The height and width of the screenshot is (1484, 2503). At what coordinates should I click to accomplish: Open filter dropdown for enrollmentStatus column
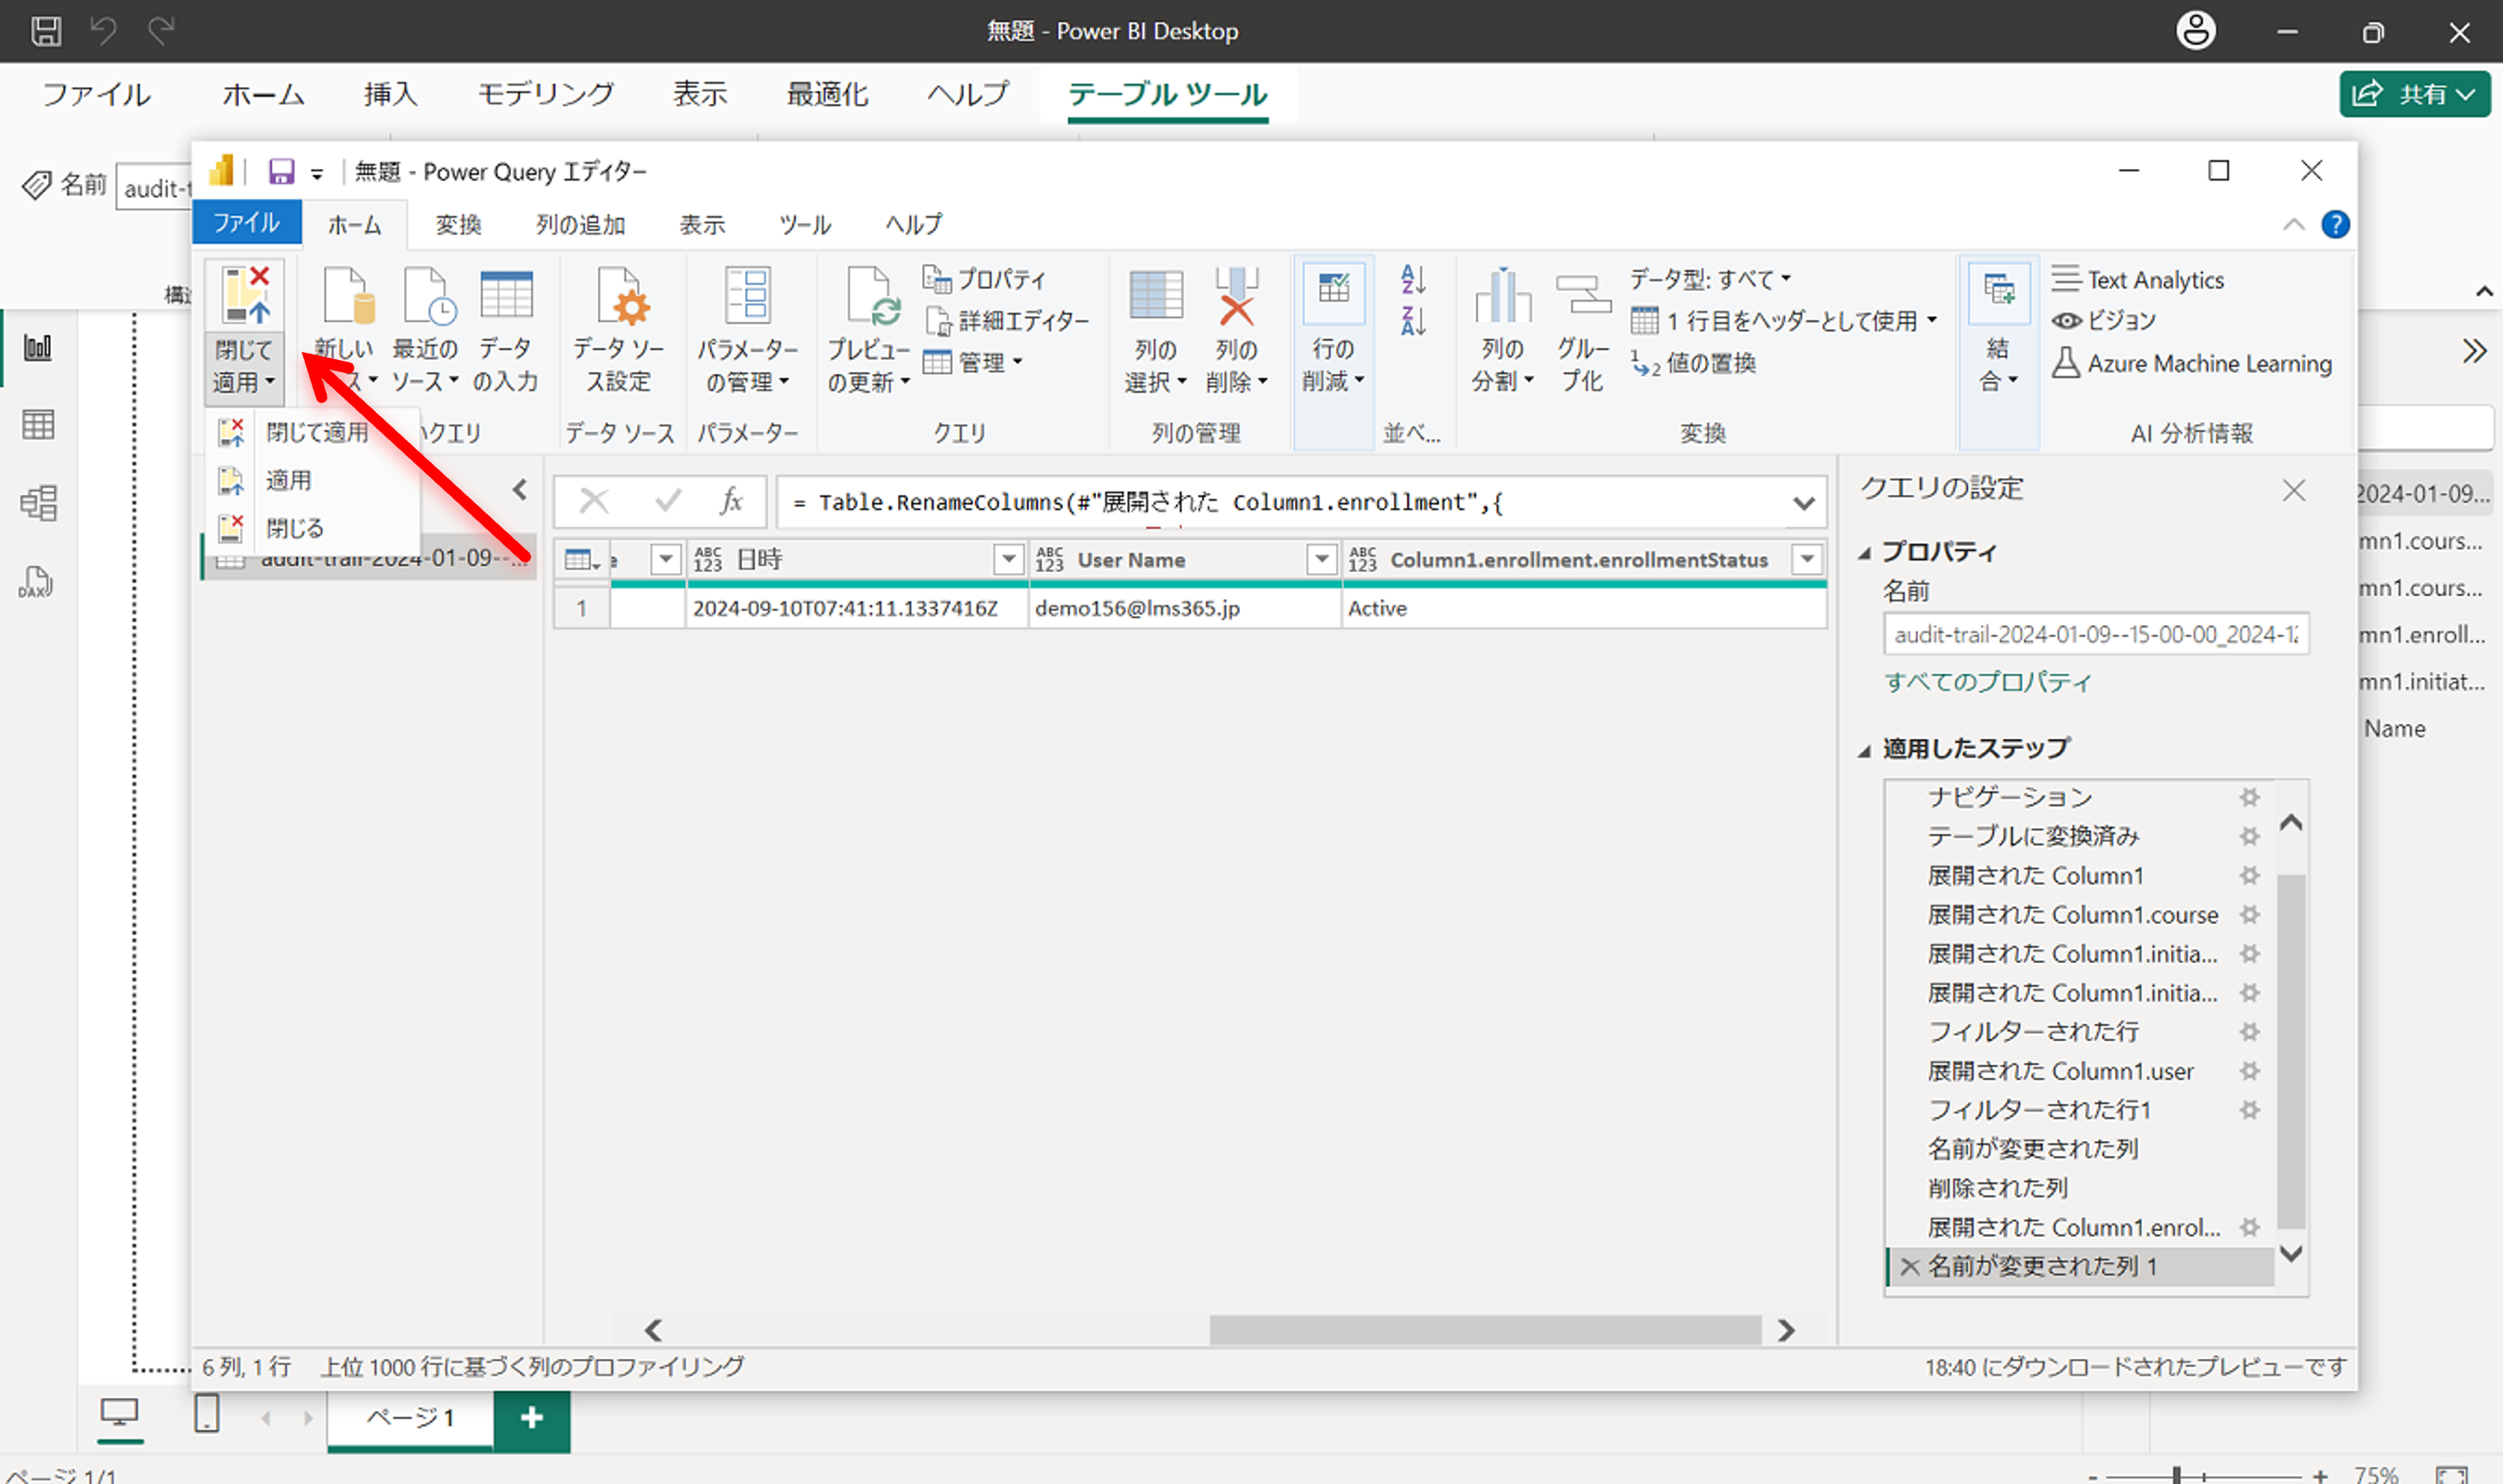1807,559
